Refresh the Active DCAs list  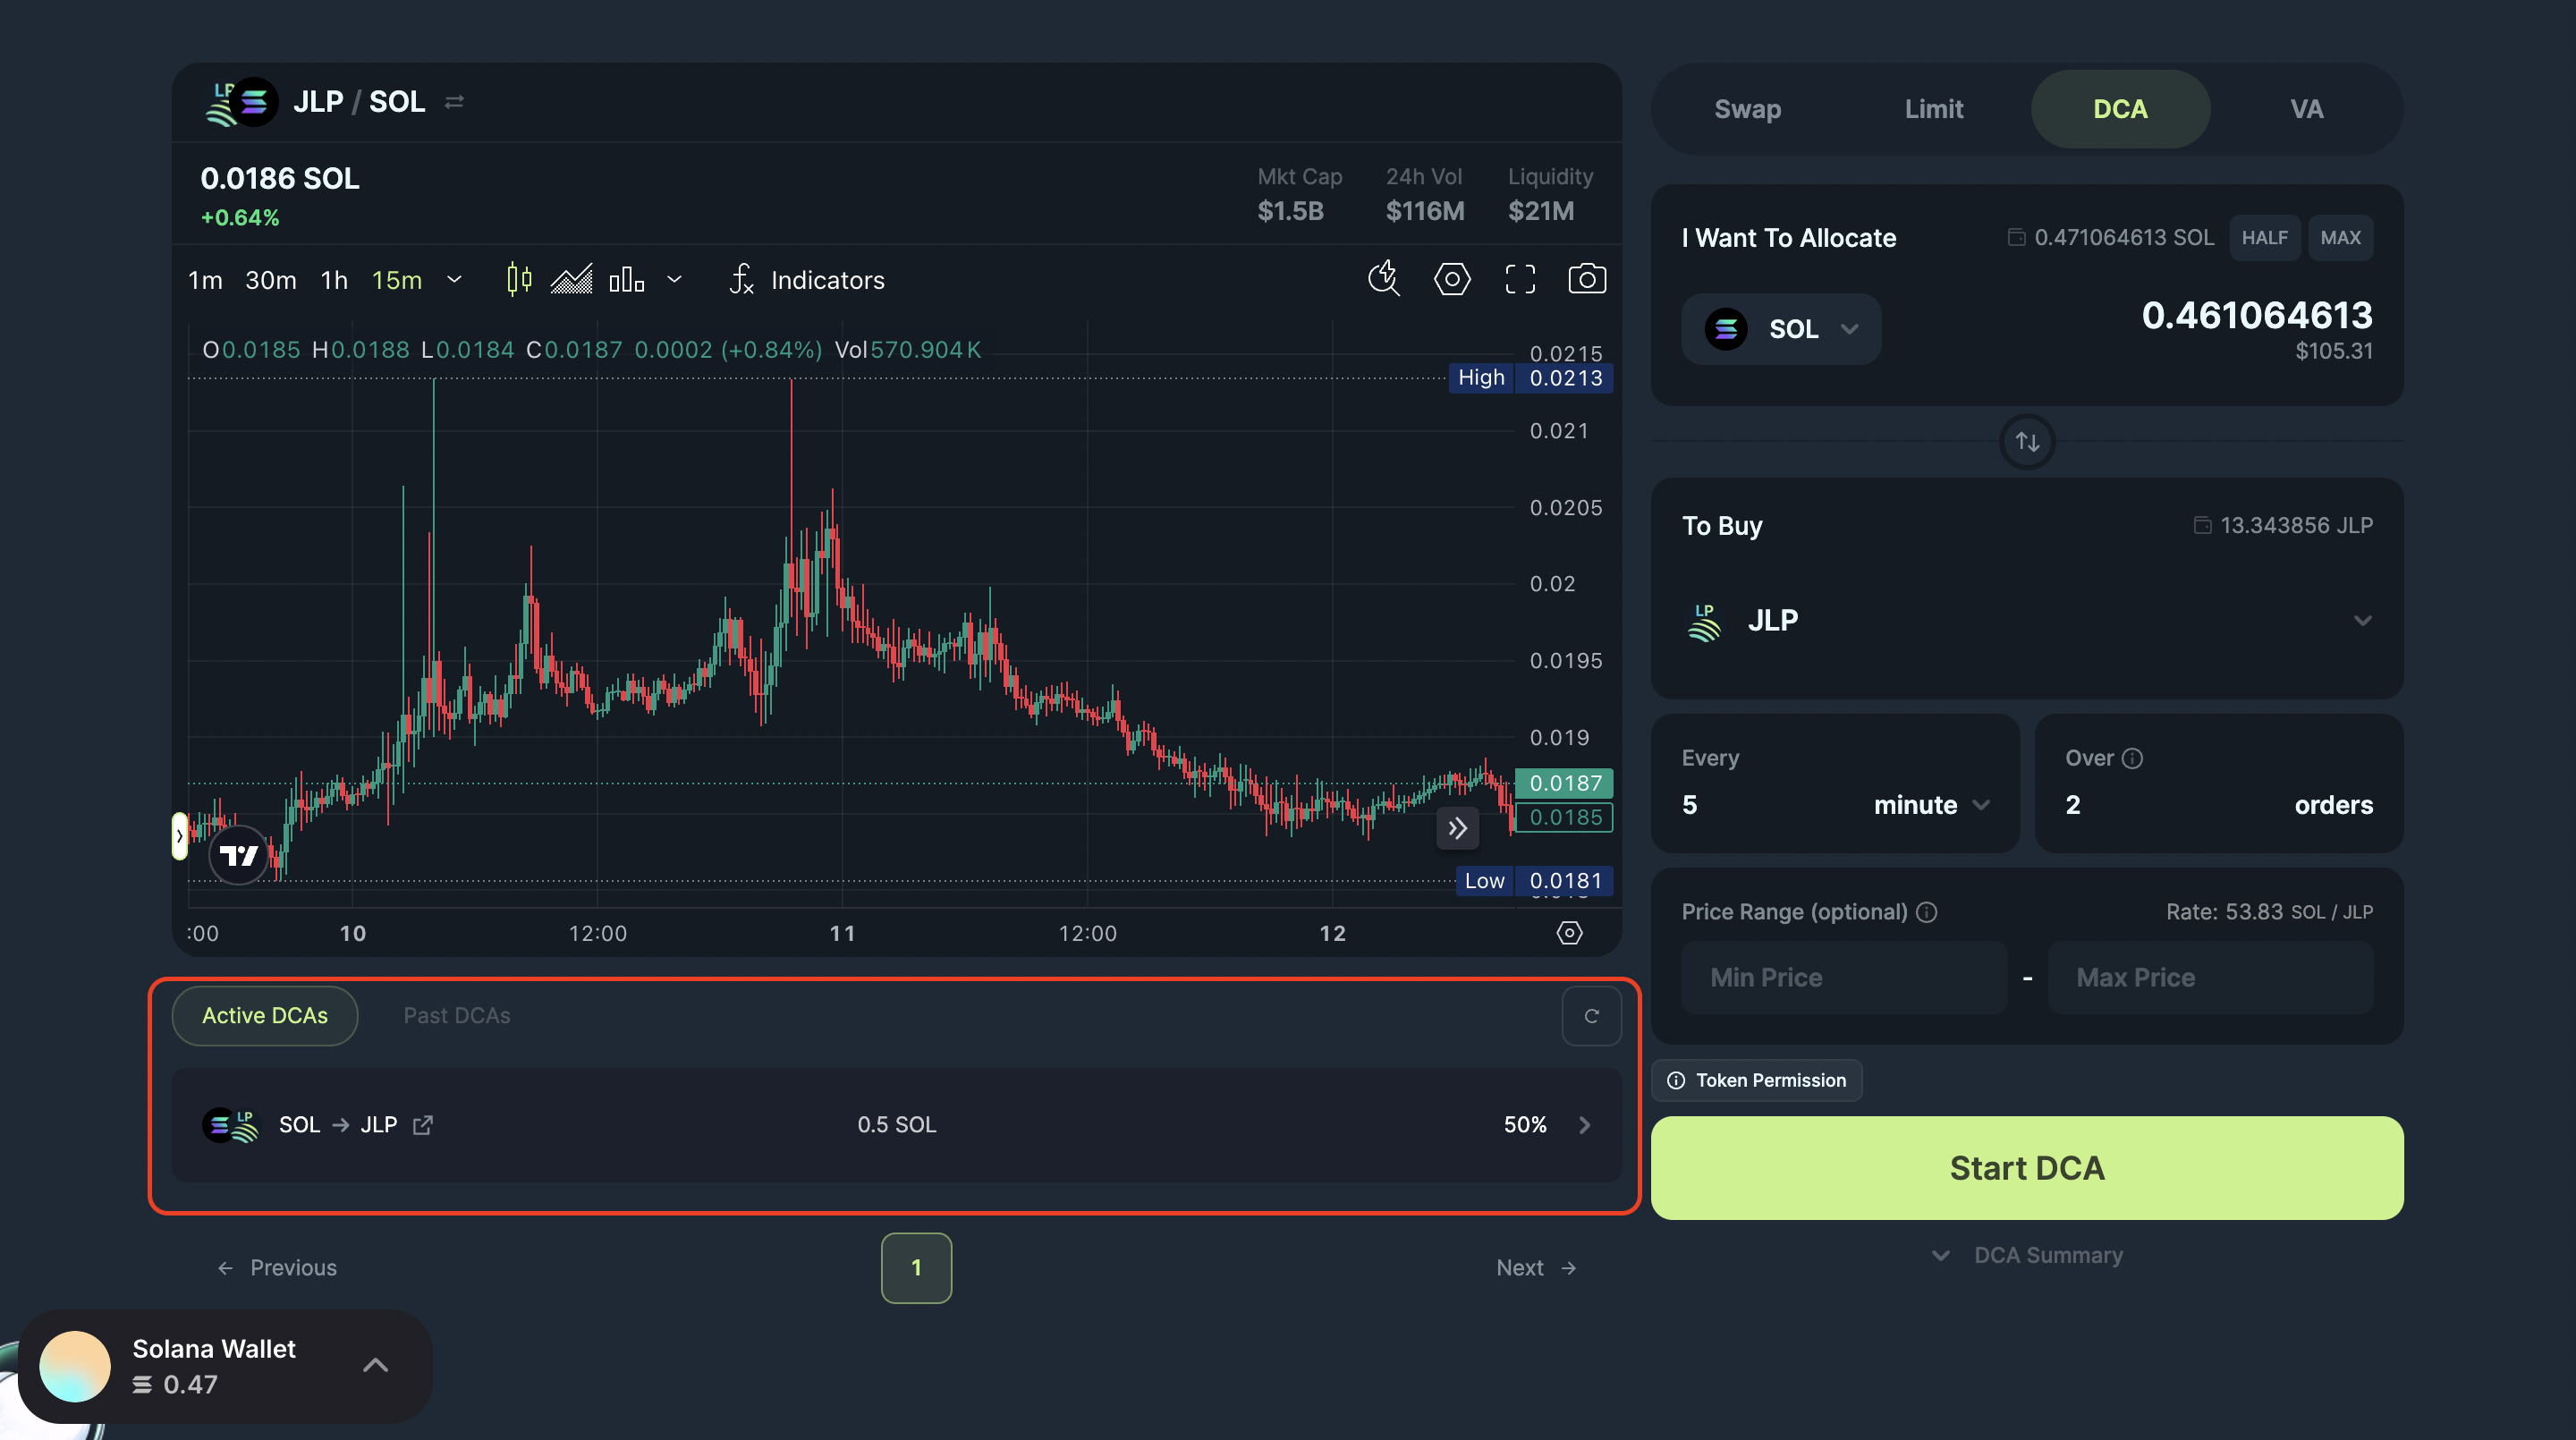point(1591,1016)
